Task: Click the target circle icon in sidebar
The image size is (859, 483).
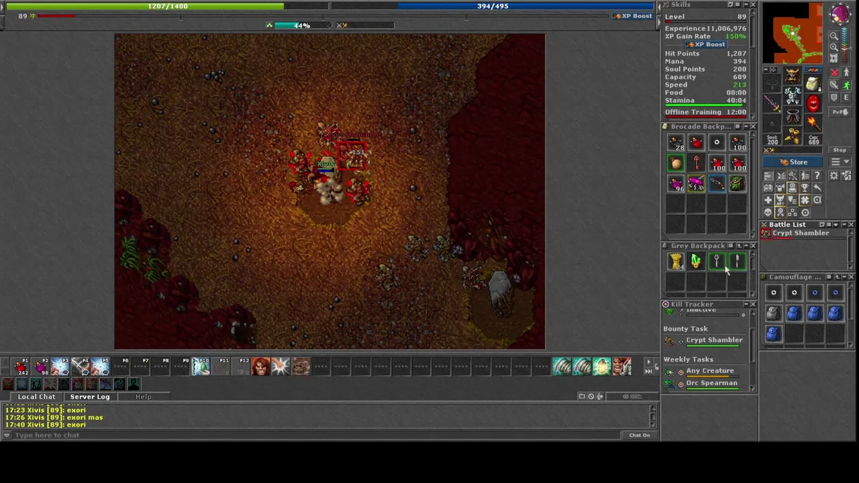Action: pos(805,211)
